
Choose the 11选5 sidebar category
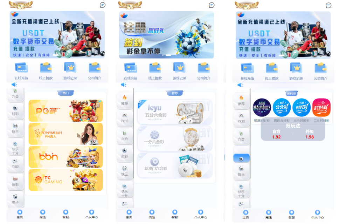tap(15, 163)
